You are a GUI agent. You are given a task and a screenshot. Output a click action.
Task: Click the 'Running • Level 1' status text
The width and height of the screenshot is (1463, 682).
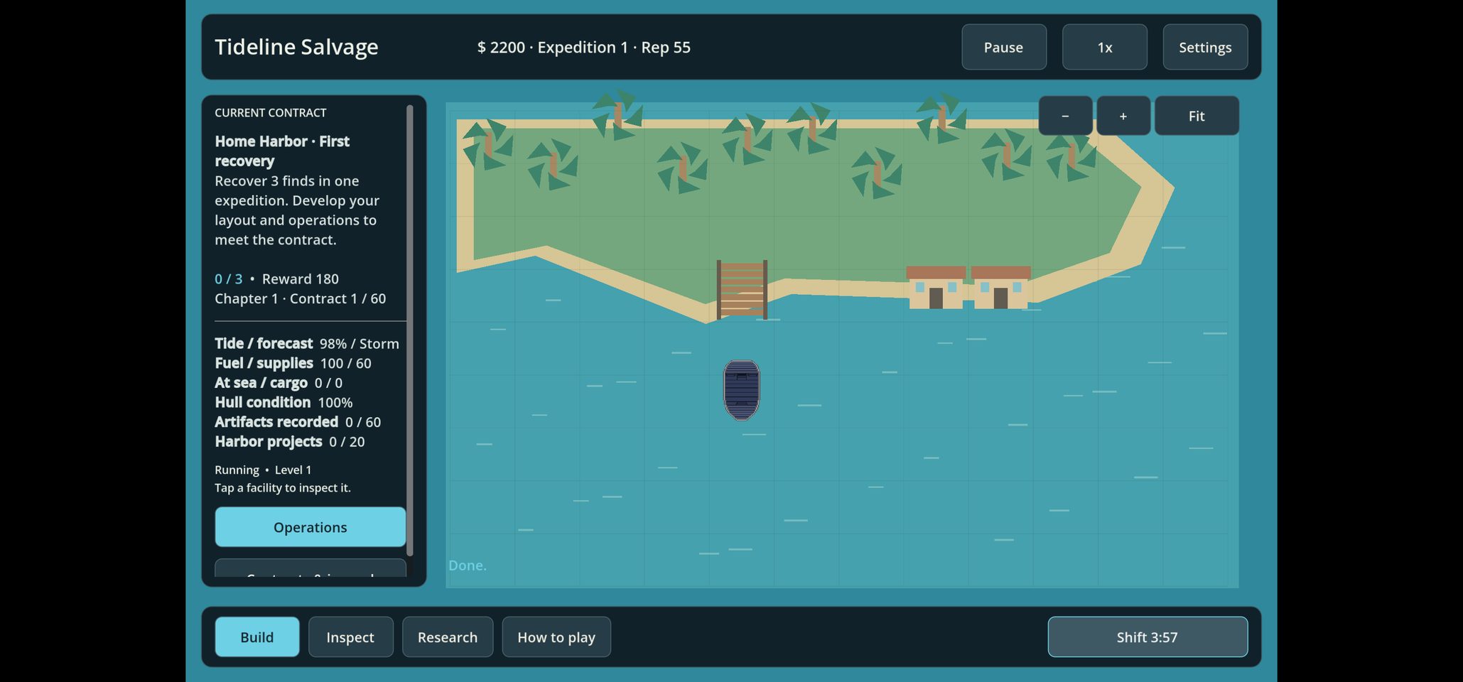[263, 470]
